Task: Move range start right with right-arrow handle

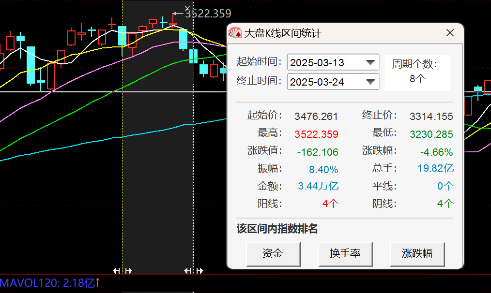Action: (128, 271)
